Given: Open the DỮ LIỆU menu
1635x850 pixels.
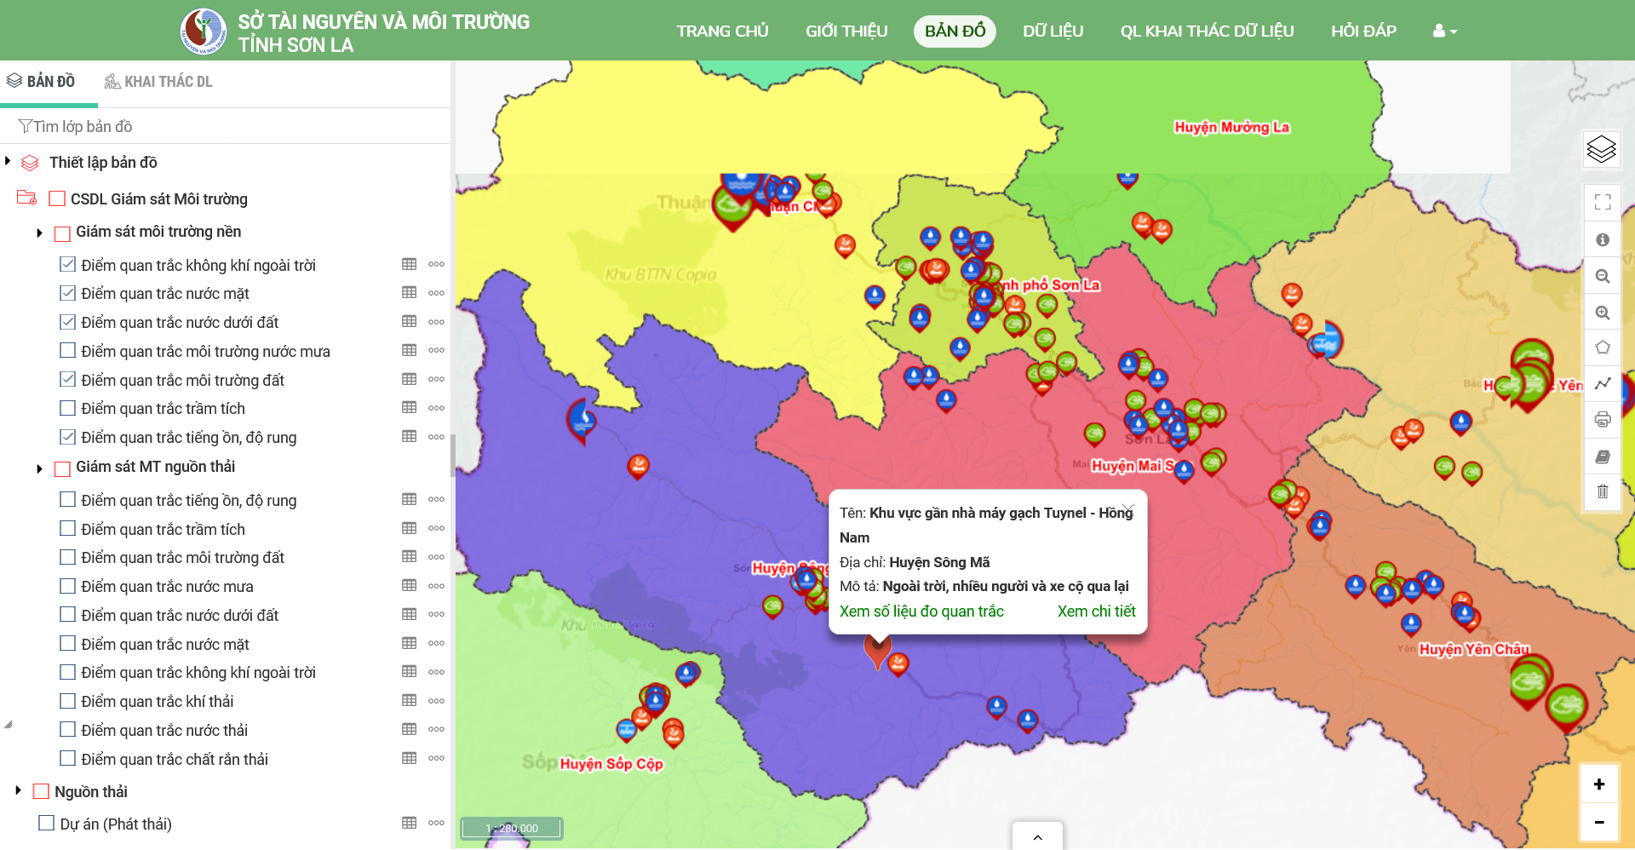Looking at the screenshot, I should (1053, 32).
